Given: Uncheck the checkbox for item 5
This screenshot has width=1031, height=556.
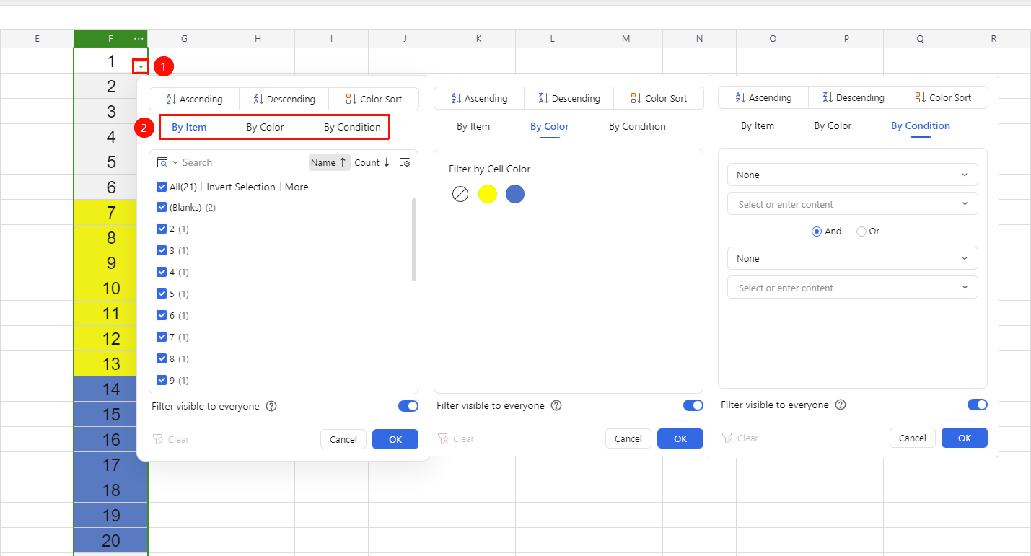Looking at the screenshot, I should click(x=162, y=294).
